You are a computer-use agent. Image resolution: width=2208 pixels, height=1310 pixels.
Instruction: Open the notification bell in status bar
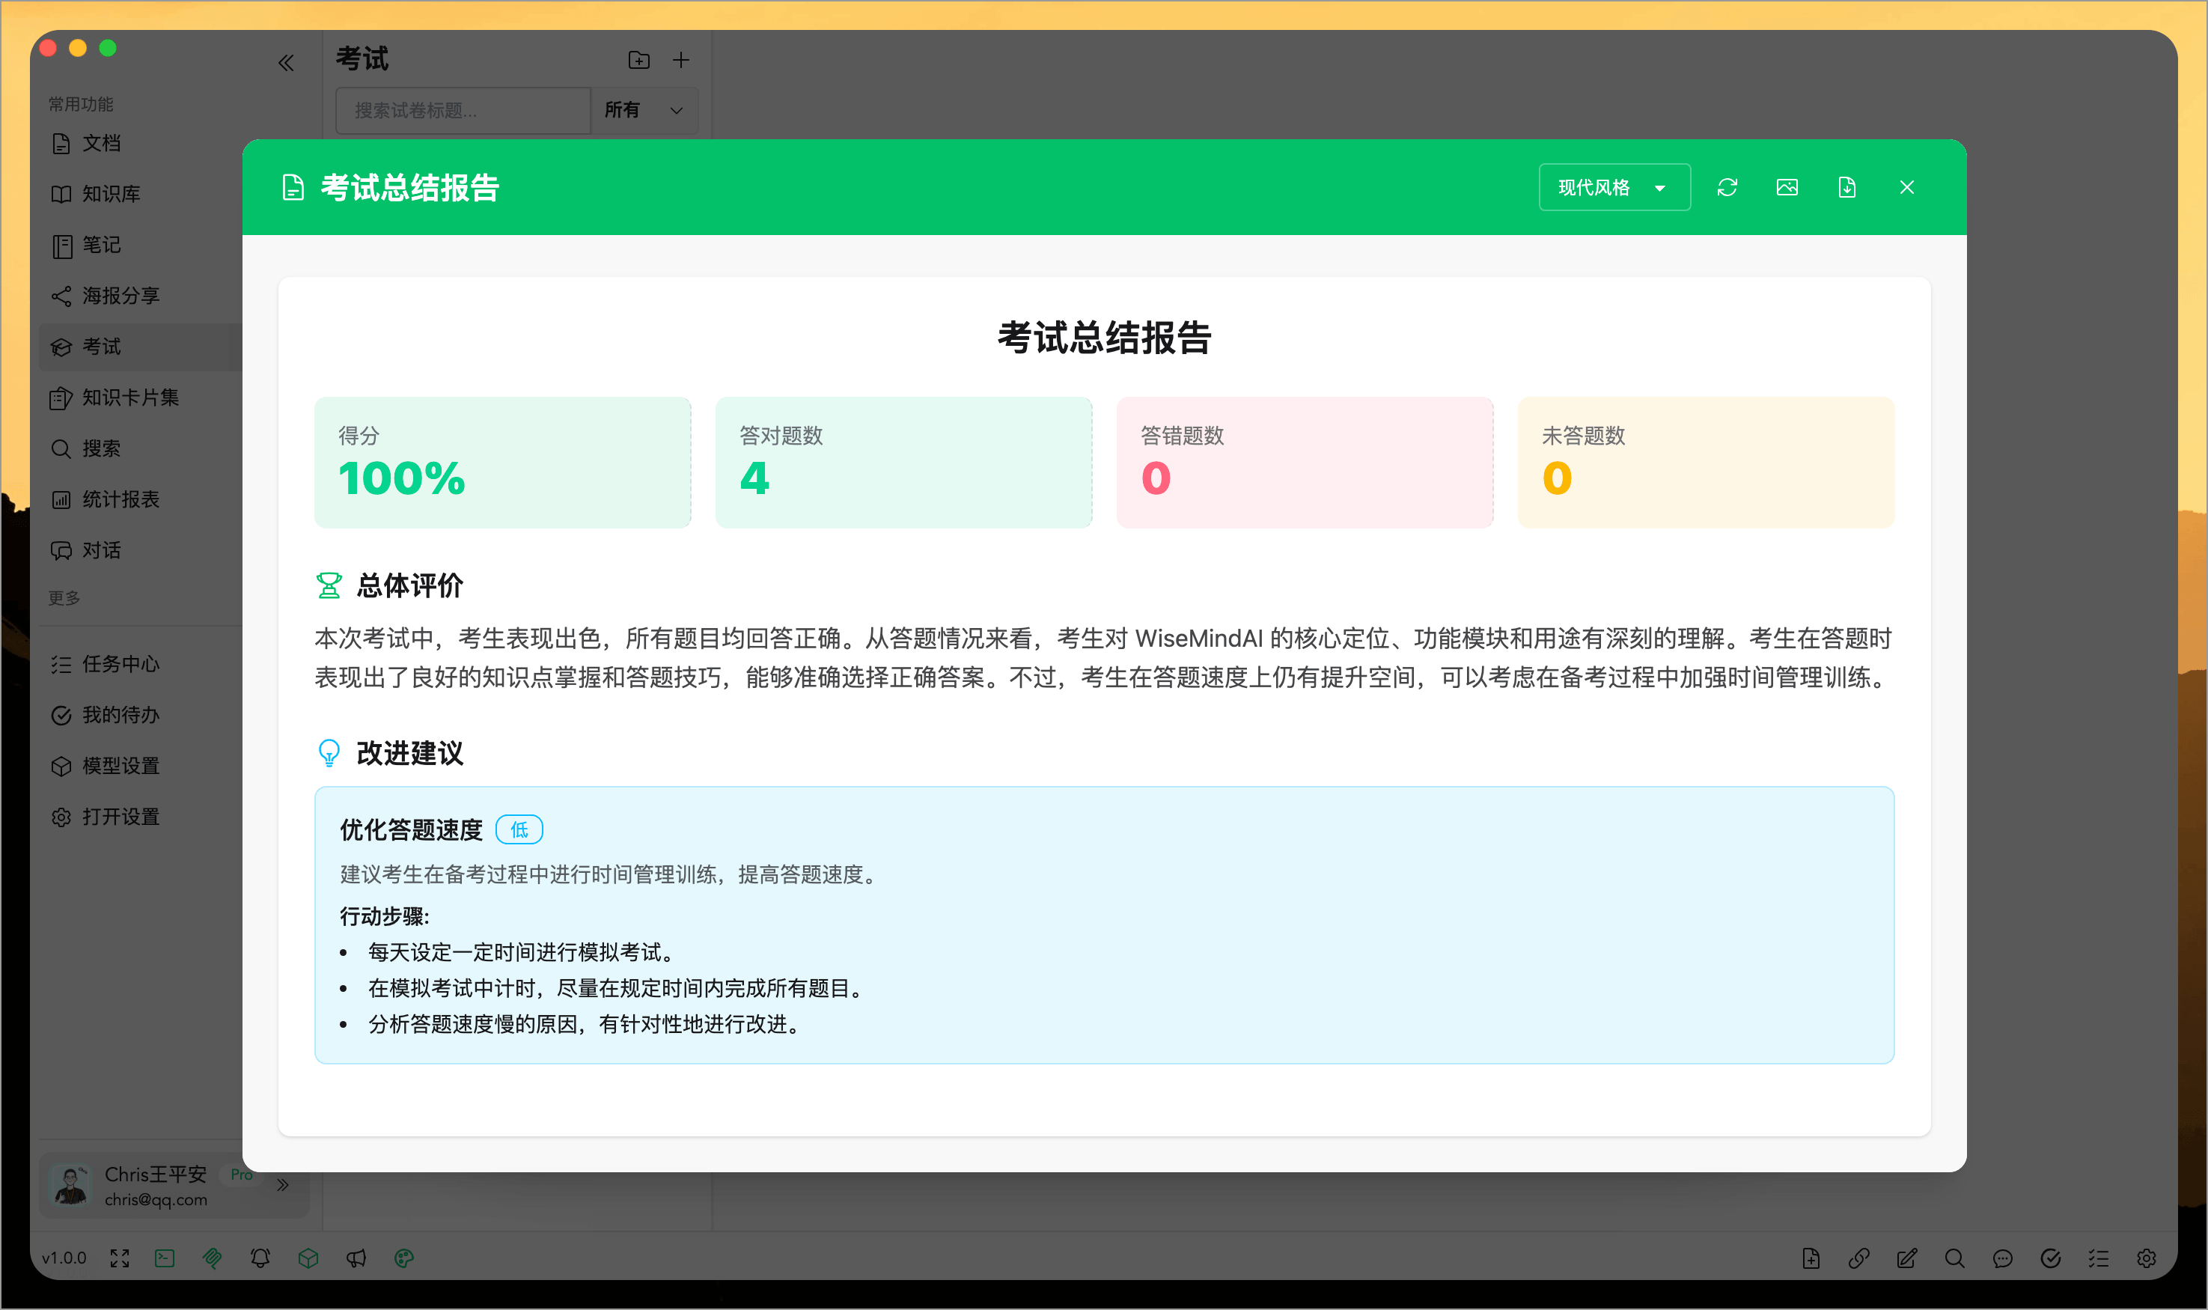click(x=260, y=1257)
